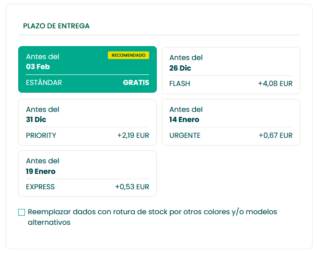Screen dimensions: 317x256
Task: Click the 19 Enero delivery date
Action: [x=41, y=171]
